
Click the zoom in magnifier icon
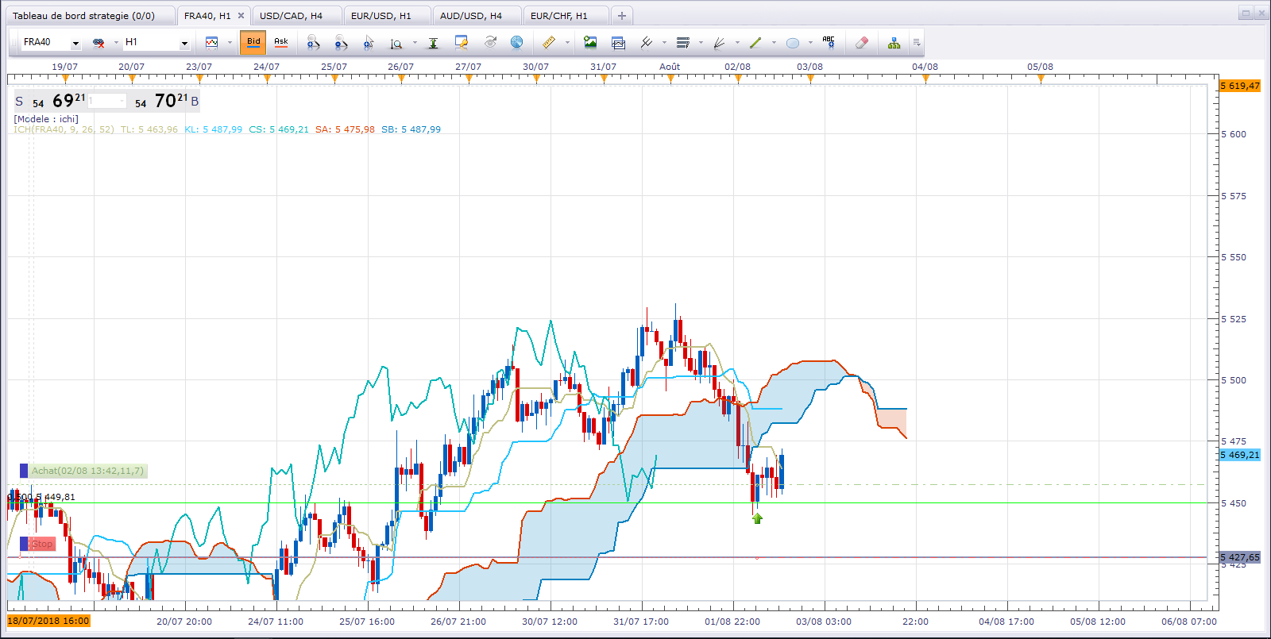pos(313,42)
